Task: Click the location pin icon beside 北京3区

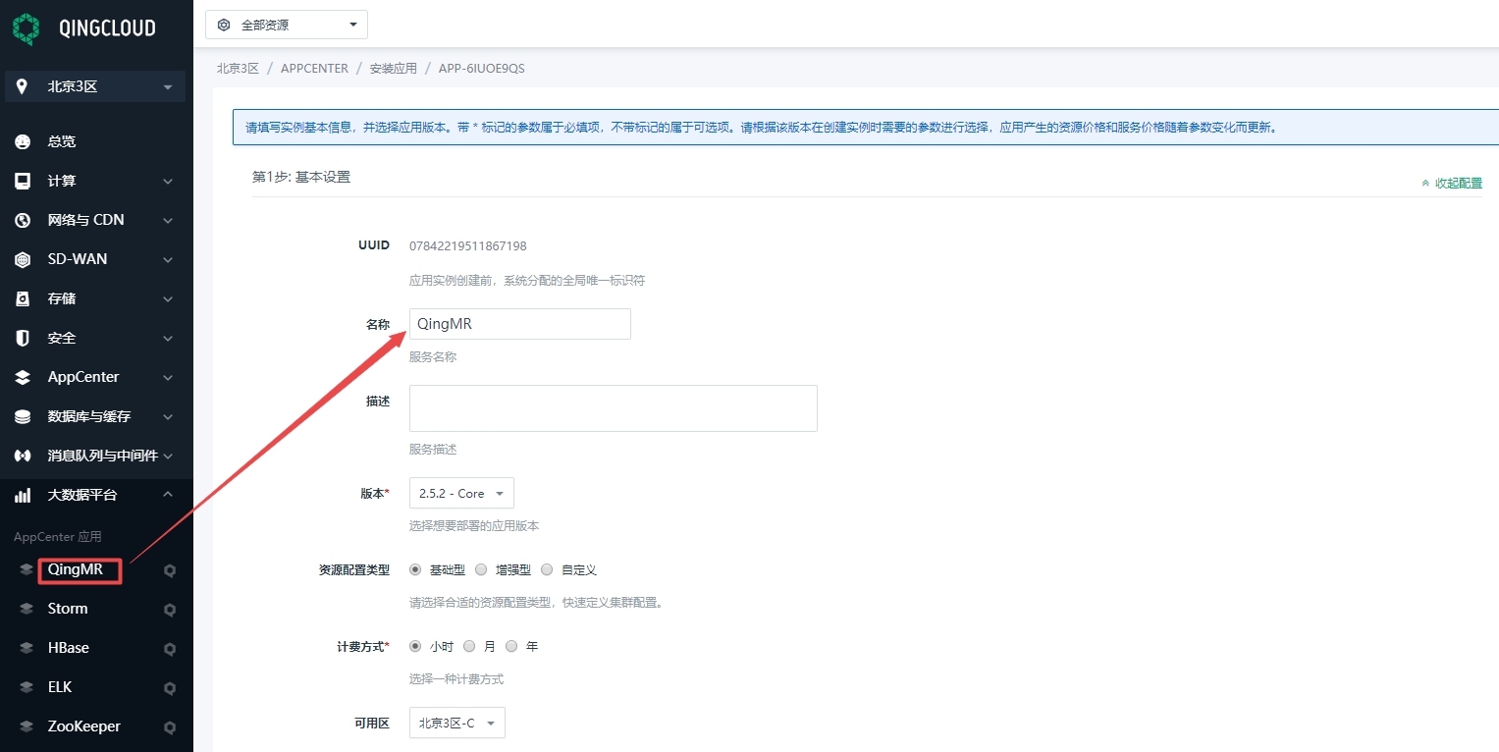Action: tap(23, 86)
